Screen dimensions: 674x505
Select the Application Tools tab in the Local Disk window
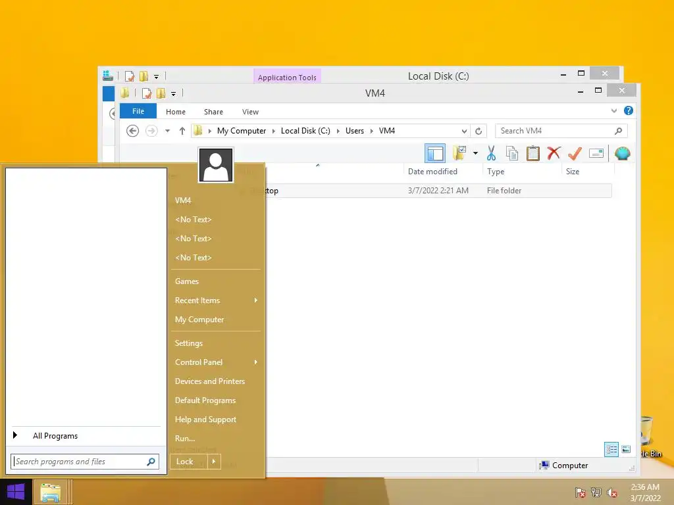point(287,78)
